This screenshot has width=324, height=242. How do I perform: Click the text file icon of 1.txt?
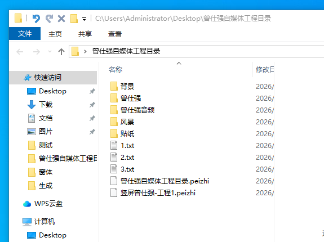tap(114, 145)
